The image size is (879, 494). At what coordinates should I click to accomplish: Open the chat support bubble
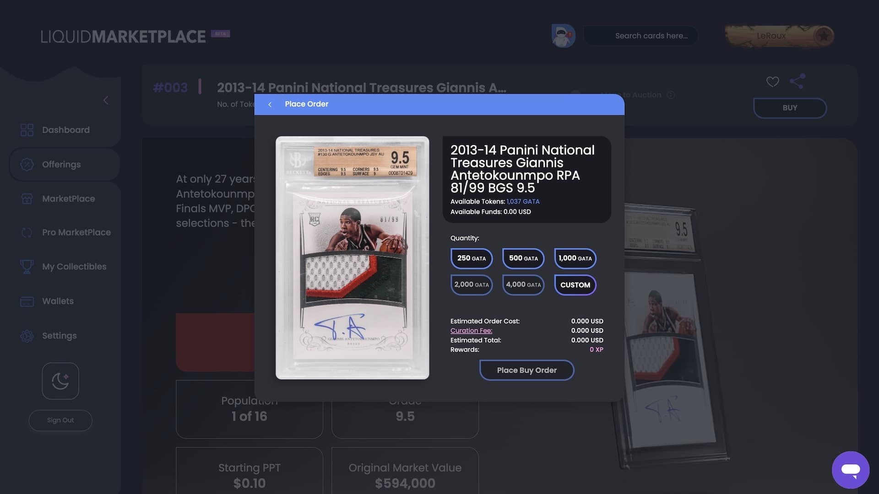point(851,470)
